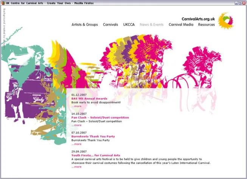
Task: Click the CarnivalArts.org.uk site title
Action: [x=198, y=18]
